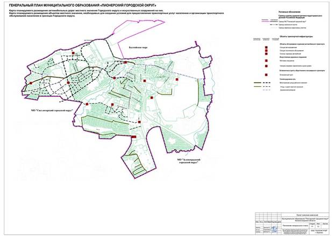Select the МО Светлогорский городской округ label
This screenshot has width=335, height=236.
pos(52,110)
